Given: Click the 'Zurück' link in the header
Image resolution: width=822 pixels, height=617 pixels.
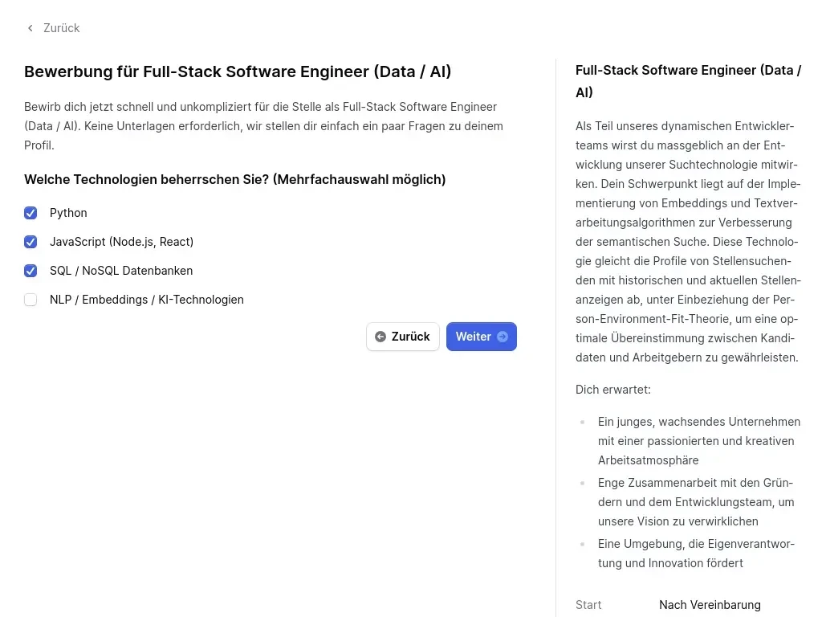Looking at the screenshot, I should [61, 28].
